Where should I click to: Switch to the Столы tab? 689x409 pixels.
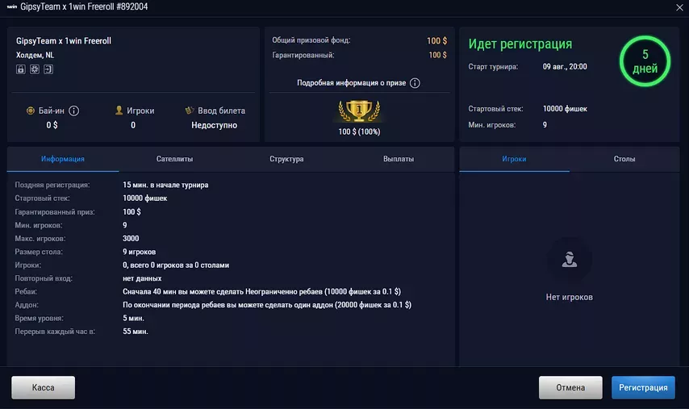[624, 159]
